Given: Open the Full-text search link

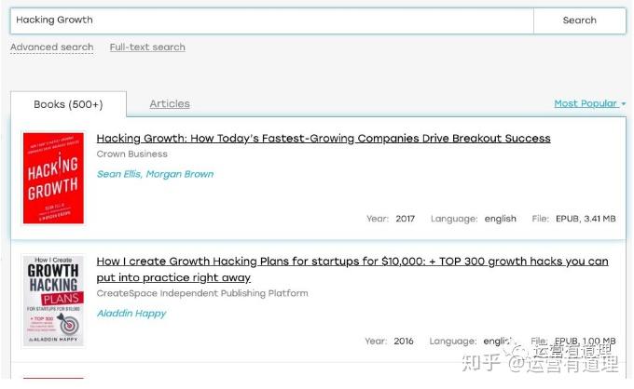Looking at the screenshot, I should [147, 47].
